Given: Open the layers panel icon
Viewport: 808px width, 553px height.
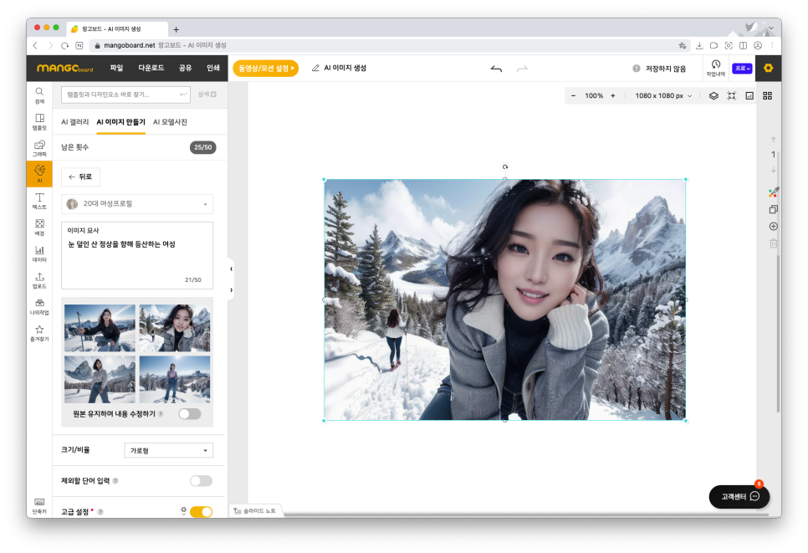Looking at the screenshot, I should pos(713,96).
